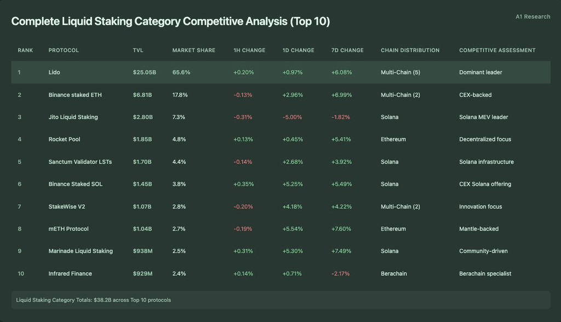This screenshot has height=322, width=561.
Task: Open the A1 Research label
Action: pyautogui.click(x=533, y=17)
